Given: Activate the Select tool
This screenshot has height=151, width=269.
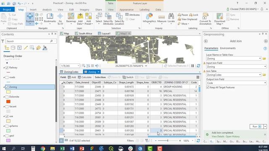Looking at the screenshot, I should click(x=99, y=18).
